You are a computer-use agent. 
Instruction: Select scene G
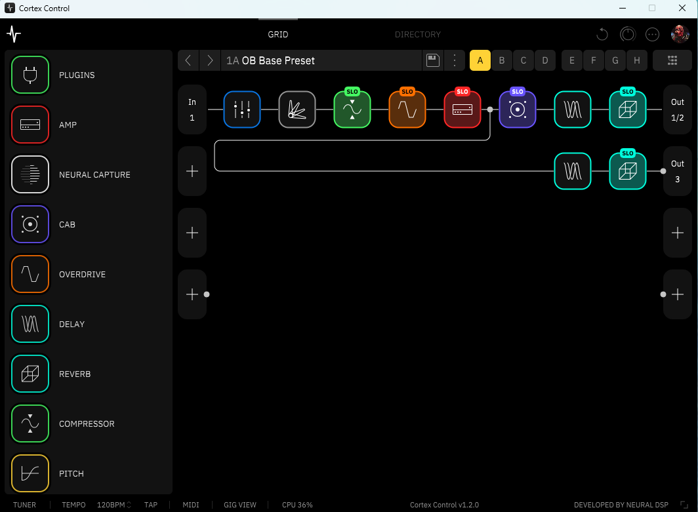[x=615, y=60]
